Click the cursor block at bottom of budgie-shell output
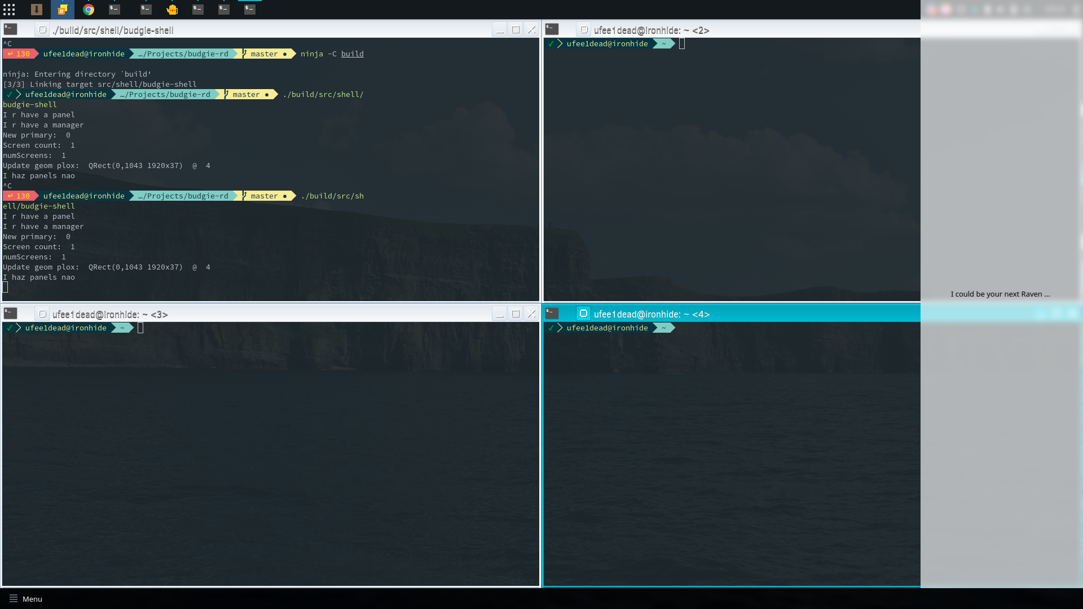1083x609 pixels. tap(5, 287)
